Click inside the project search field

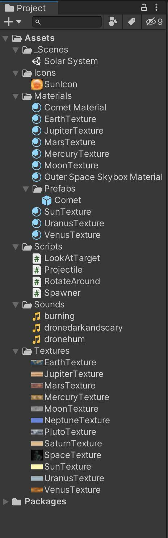coord(67,22)
